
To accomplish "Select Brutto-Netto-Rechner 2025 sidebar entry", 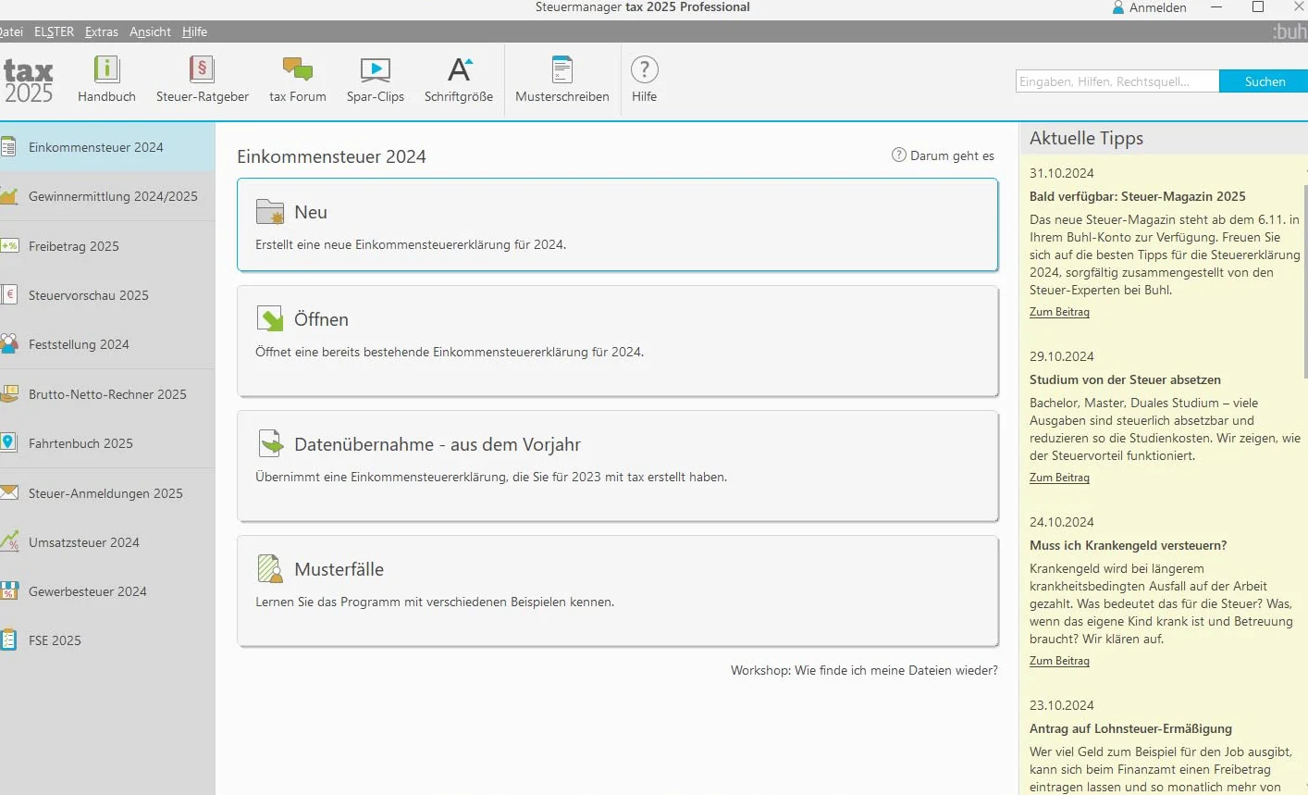I will tap(107, 394).
